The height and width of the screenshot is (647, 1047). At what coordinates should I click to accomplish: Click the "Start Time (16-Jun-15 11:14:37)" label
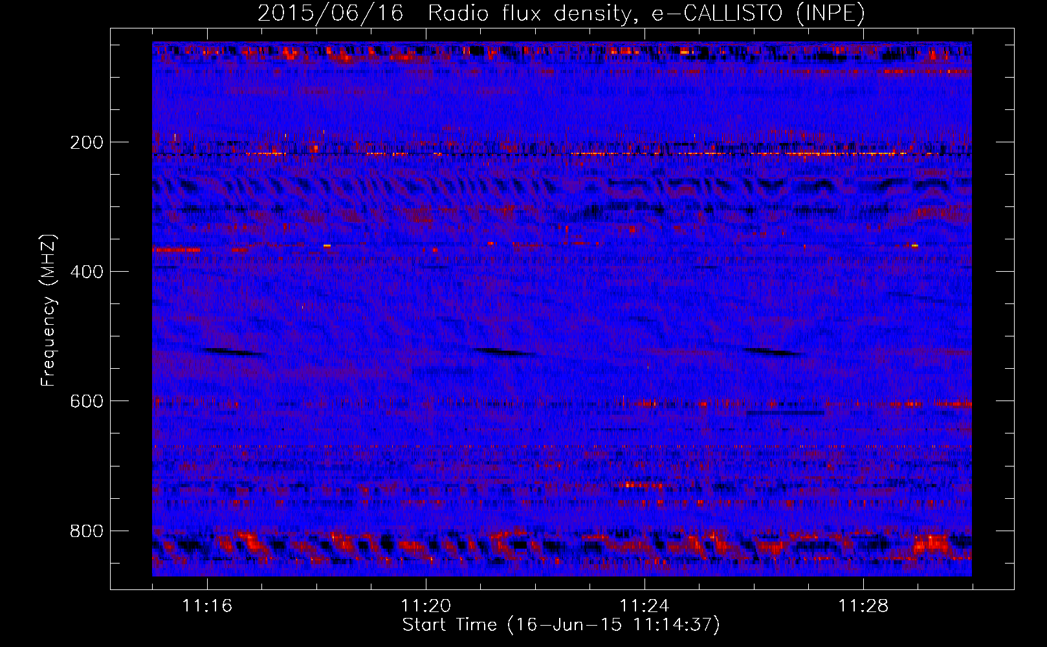click(x=561, y=625)
